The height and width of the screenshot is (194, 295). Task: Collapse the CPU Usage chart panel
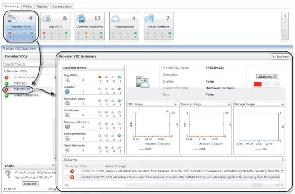pyautogui.click(x=175, y=104)
